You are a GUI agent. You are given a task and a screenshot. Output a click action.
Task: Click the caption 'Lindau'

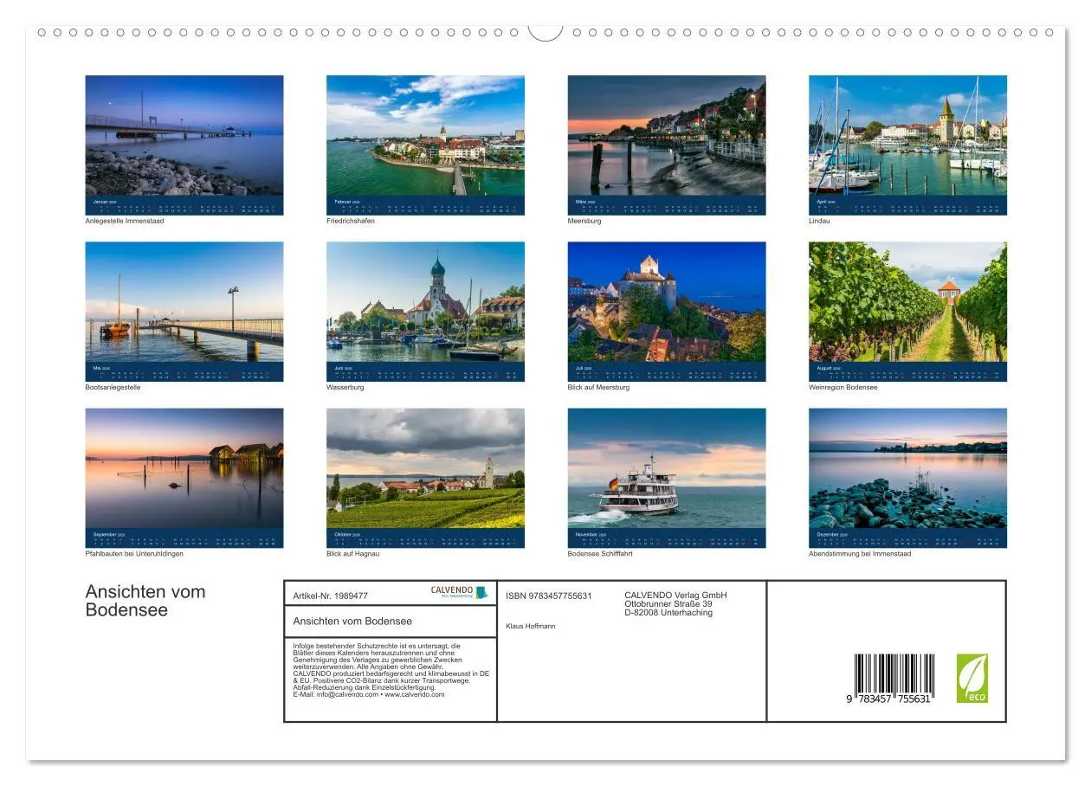point(819,221)
